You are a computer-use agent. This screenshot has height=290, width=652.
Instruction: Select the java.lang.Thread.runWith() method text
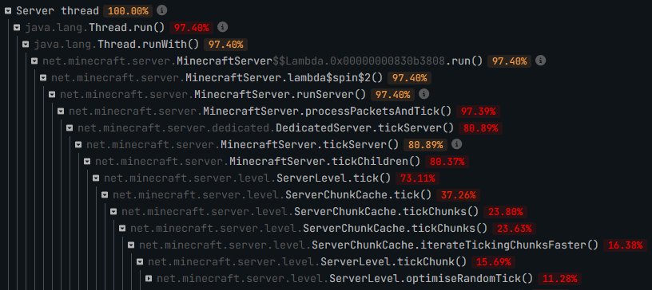click(117, 45)
